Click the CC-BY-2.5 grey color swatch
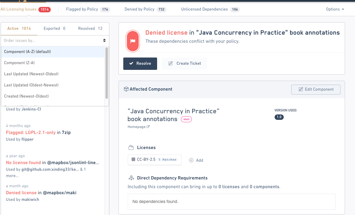 133,159
